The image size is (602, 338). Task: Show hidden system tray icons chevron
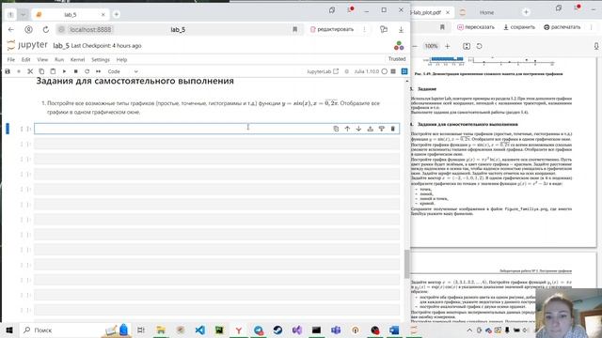(469, 330)
